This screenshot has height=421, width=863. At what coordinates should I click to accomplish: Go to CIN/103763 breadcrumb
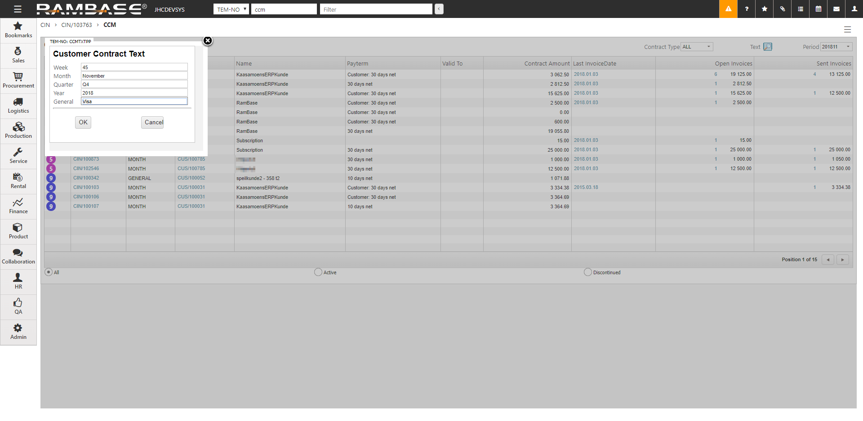[x=76, y=25]
